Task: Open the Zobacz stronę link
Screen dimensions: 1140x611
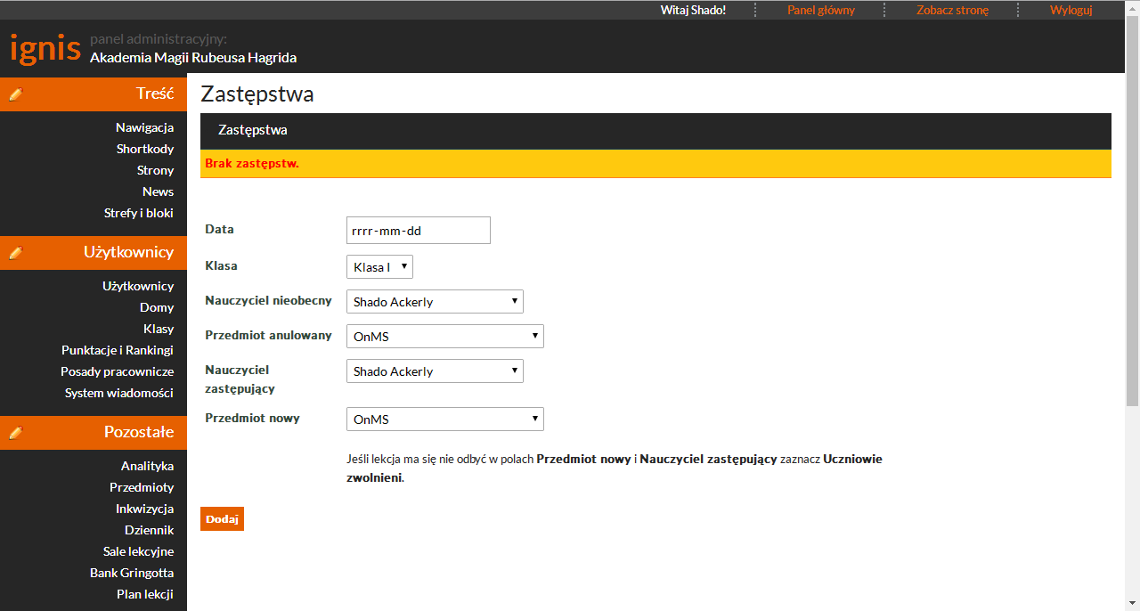Action: coord(952,10)
